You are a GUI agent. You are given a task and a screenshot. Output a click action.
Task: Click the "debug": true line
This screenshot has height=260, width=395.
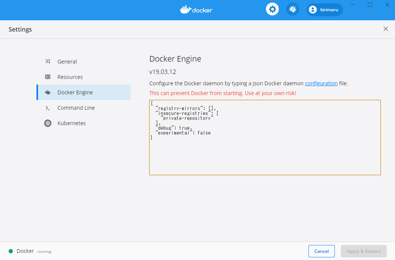174,128
